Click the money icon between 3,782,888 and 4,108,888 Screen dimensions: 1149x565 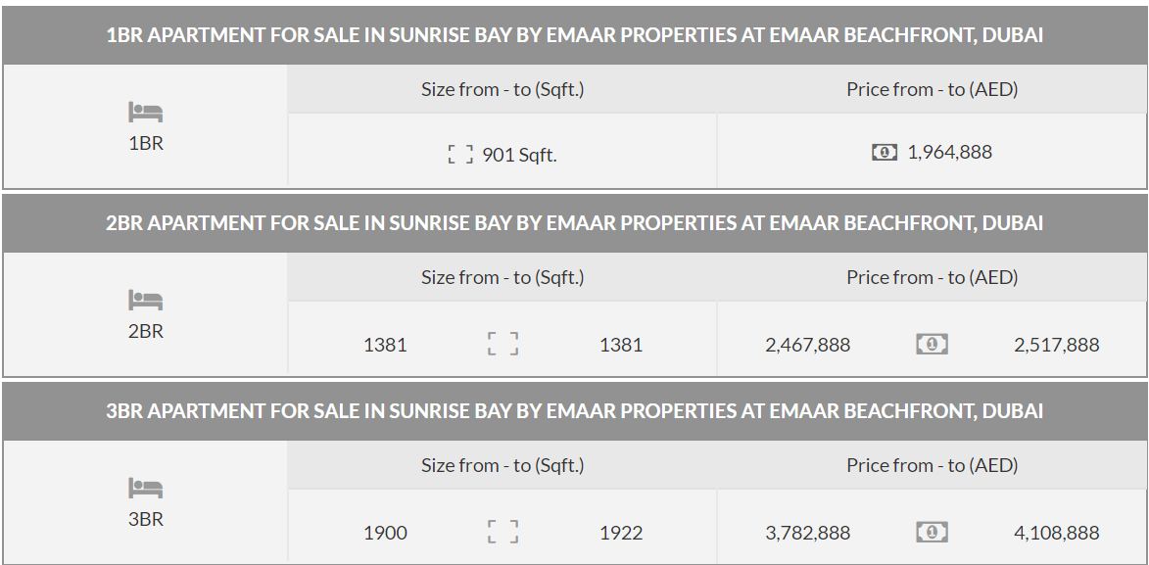click(932, 532)
